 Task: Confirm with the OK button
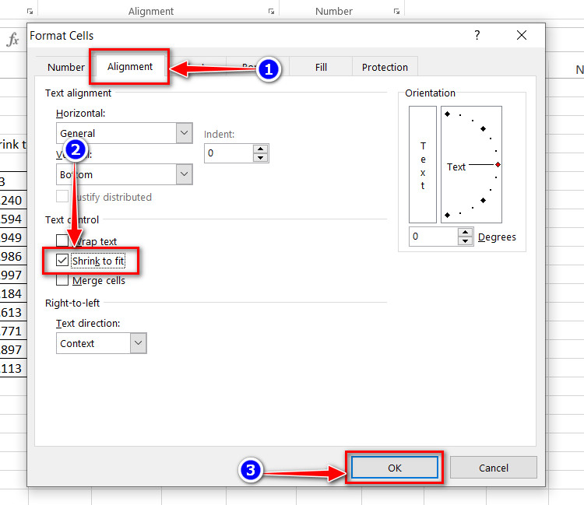[395, 468]
